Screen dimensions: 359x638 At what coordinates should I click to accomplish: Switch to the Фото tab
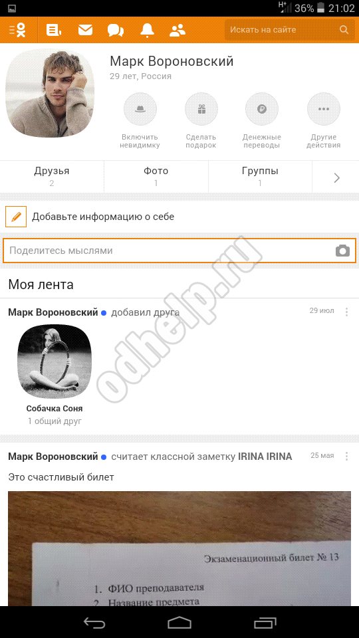156,177
